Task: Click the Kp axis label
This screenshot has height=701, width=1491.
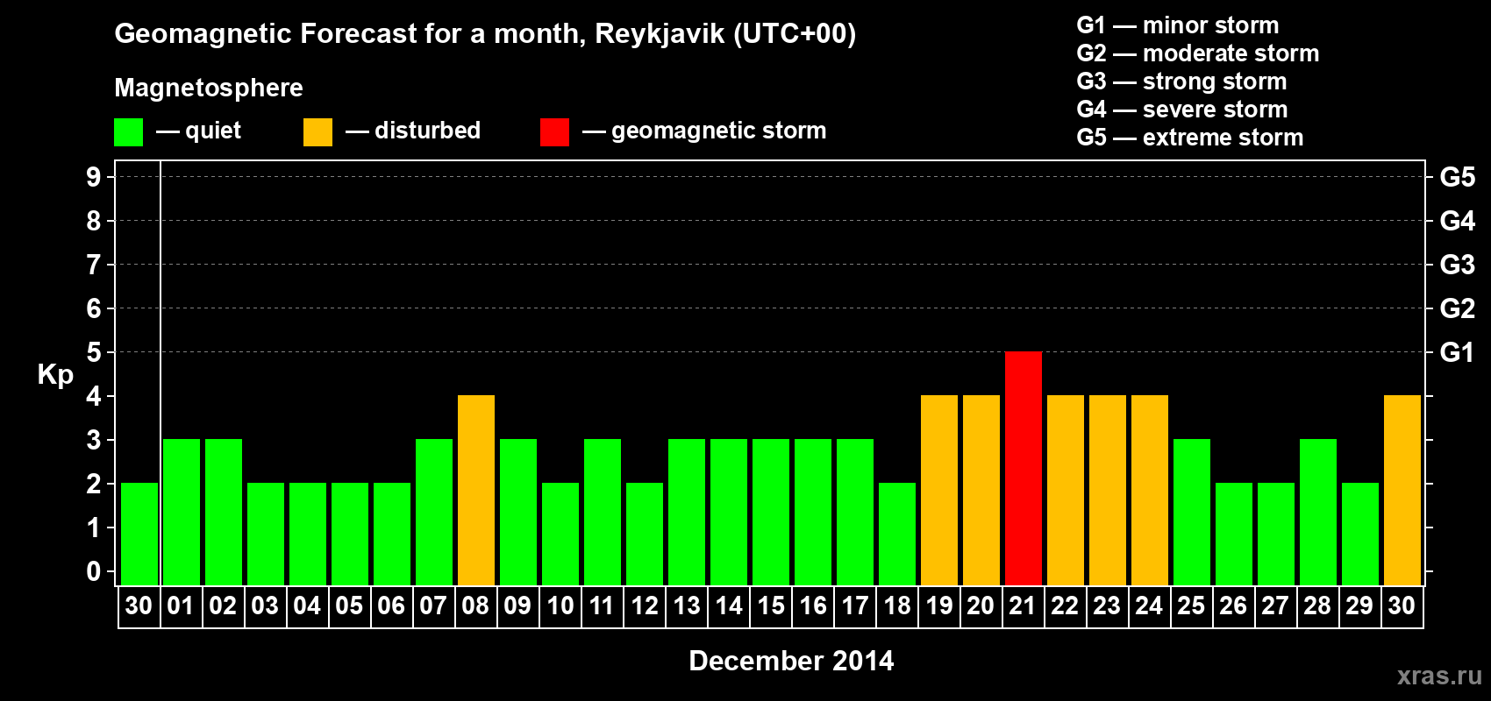Action: tap(55, 375)
